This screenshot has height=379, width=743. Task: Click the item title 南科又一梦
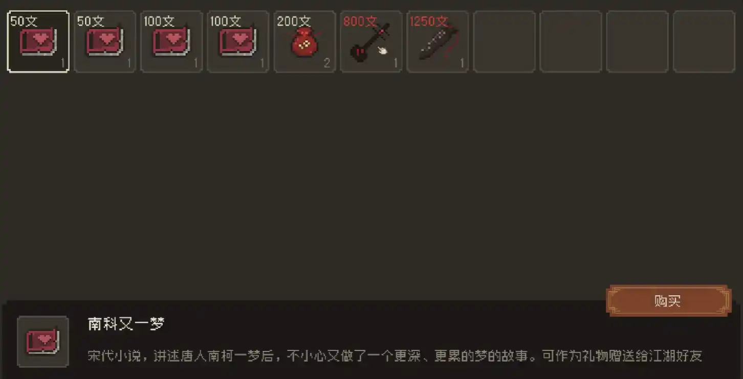126,324
